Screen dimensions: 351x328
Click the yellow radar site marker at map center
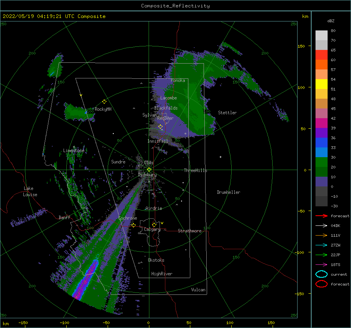pos(149,170)
